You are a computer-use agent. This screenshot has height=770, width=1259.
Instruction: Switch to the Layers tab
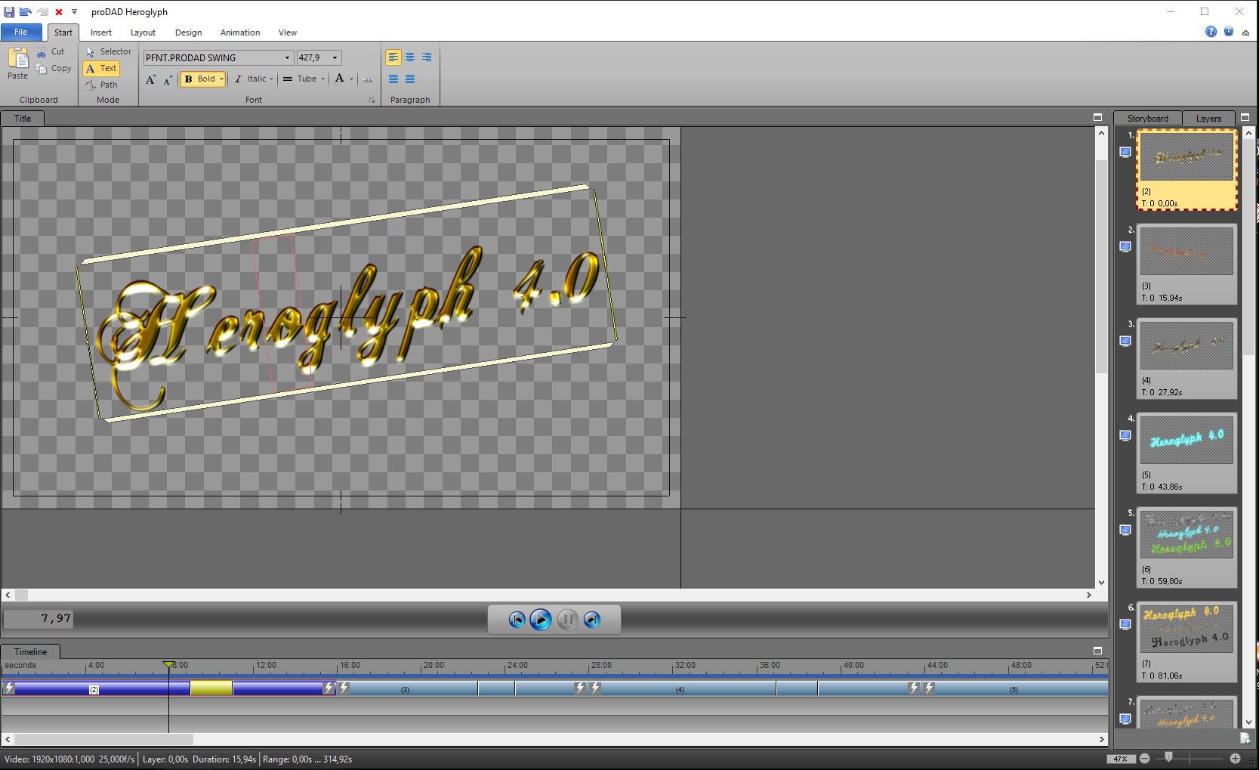coord(1208,119)
